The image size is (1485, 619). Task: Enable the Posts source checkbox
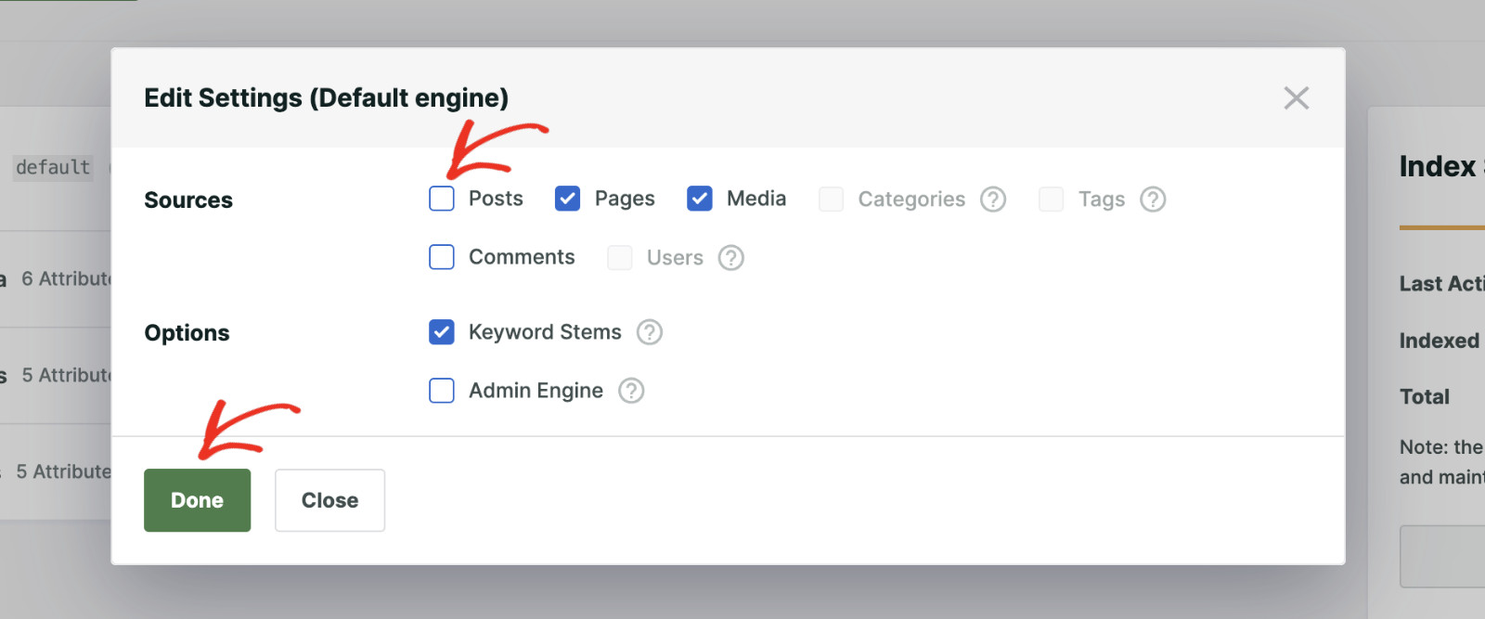(441, 199)
